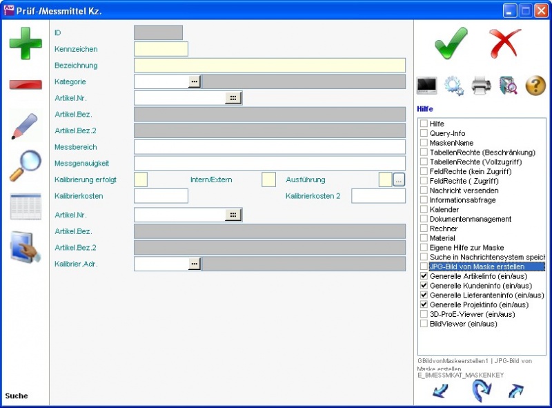The image size is (552, 408).
Task: Open search with the magnifying glass icon
Action: 26,166
